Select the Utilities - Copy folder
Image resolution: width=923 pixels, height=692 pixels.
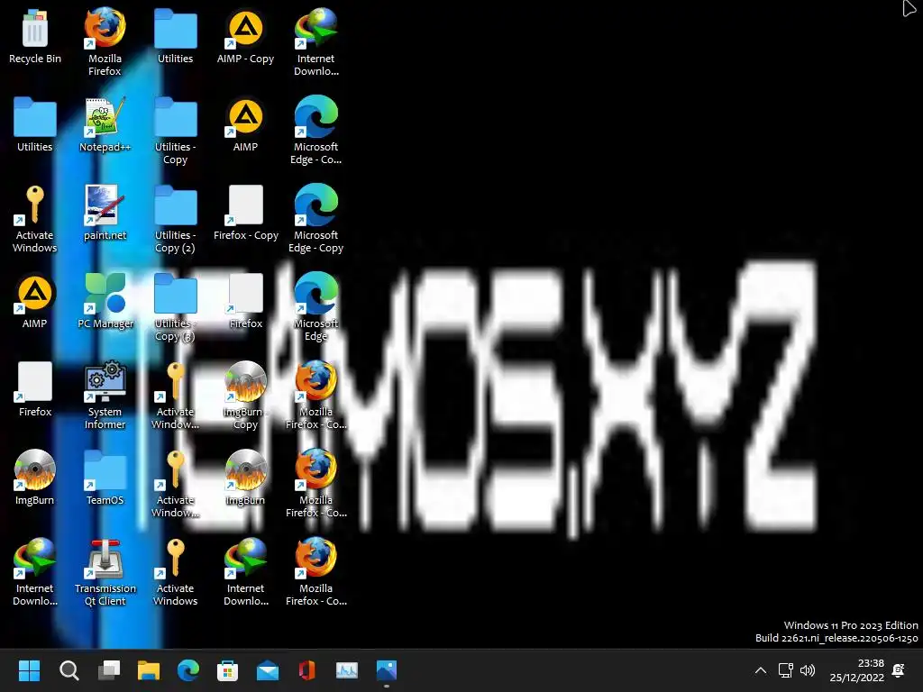176,131
